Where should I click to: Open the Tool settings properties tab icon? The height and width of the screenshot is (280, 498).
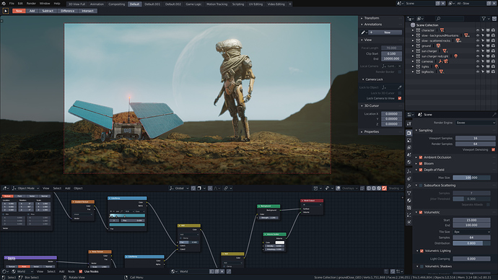pos(409,124)
